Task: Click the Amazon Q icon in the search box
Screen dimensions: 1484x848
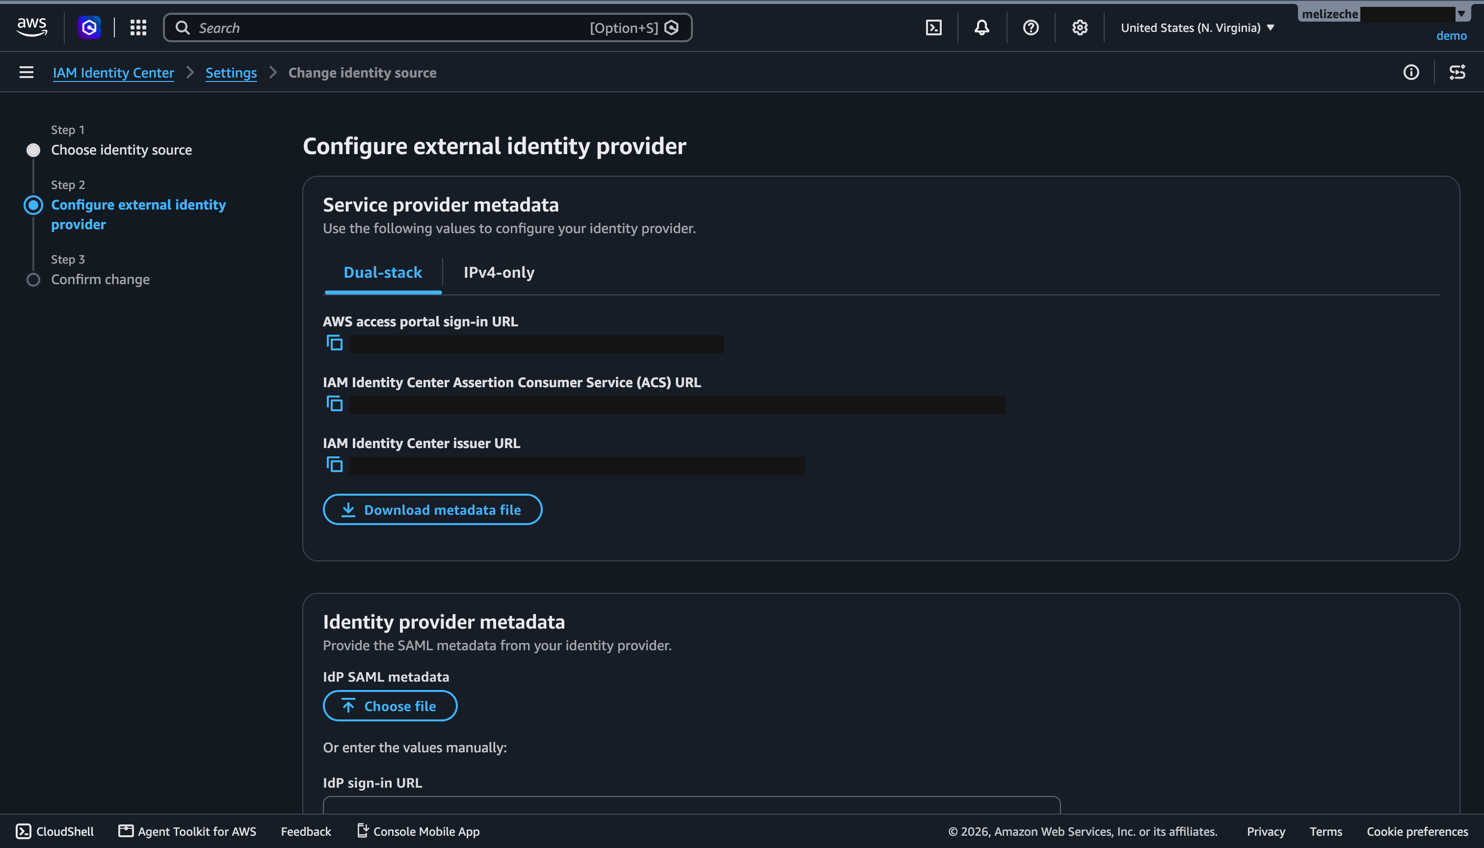Action: (671, 28)
